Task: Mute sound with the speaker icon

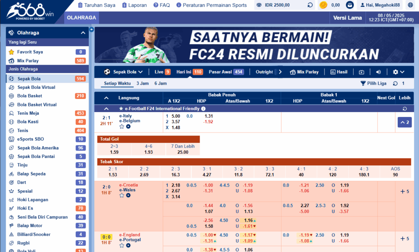Action: 378,72
